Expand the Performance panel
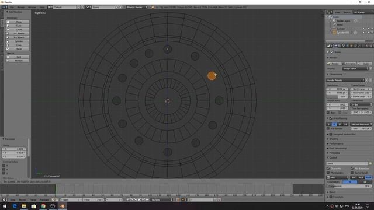374x210 pixels. pos(335,143)
